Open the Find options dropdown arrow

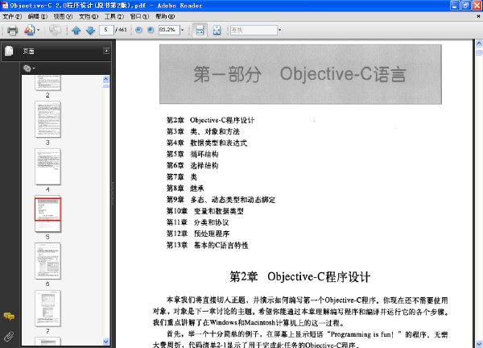(x=279, y=30)
